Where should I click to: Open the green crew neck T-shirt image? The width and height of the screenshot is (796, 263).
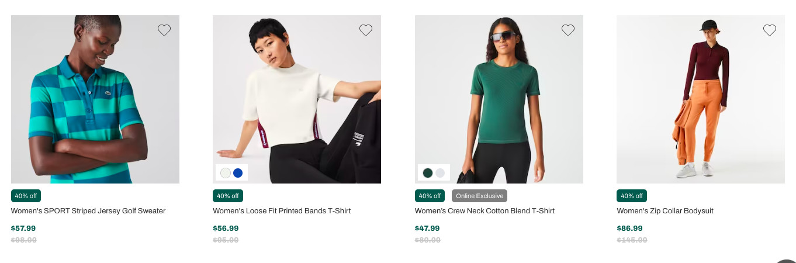click(499, 99)
